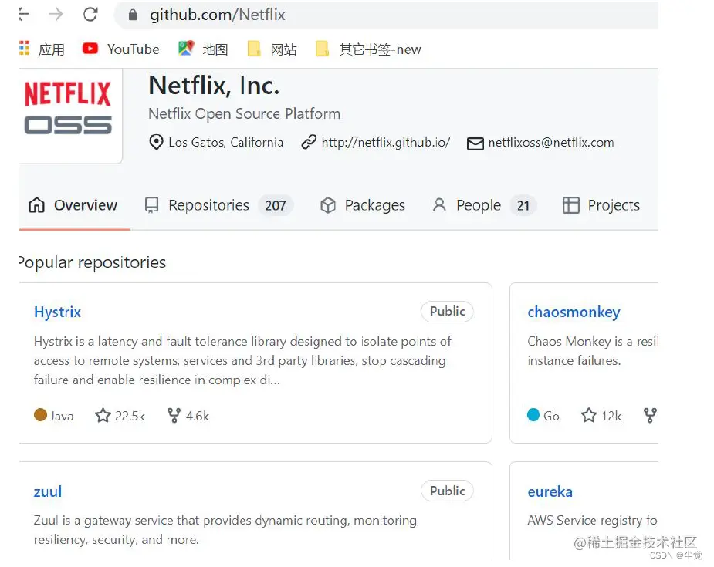Viewport: 714px width, 567px height.
Task: Open the Projects tab
Action: (601, 205)
